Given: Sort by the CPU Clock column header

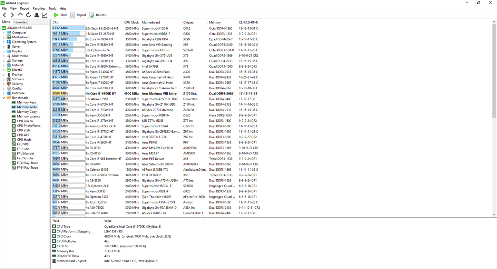Looking at the screenshot, I should point(131,22).
